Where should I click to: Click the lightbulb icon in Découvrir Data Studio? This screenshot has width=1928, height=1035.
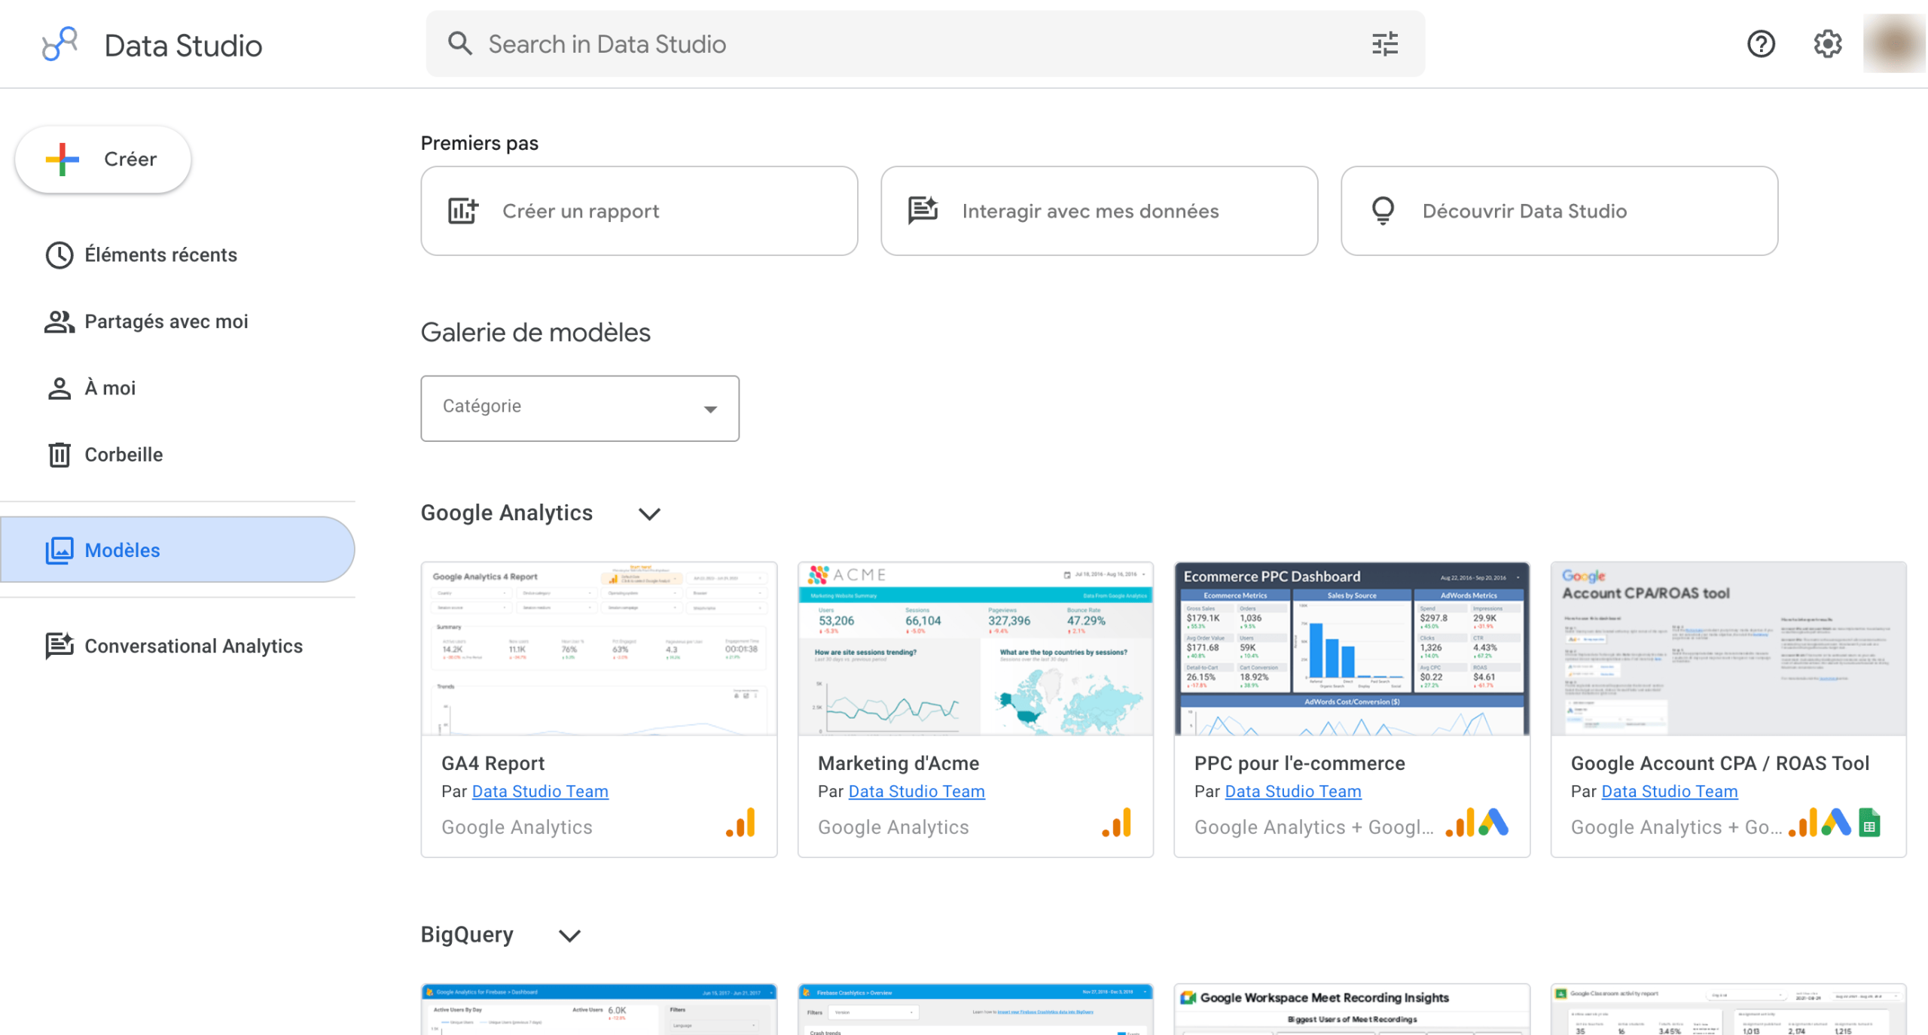[1383, 211]
